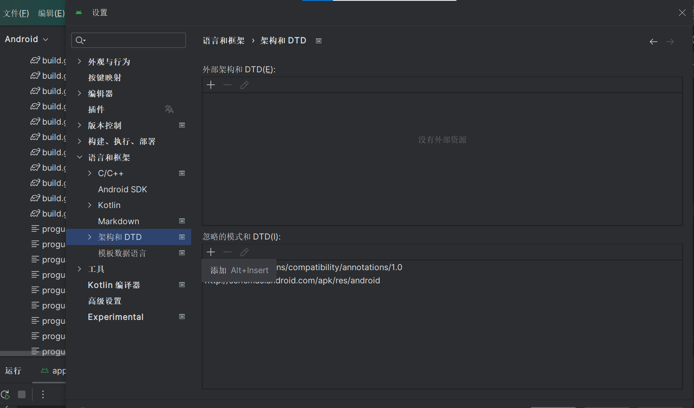Open the kebab menu in the run toolbar
Viewport: 694px width, 408px height.
(42, 394)
